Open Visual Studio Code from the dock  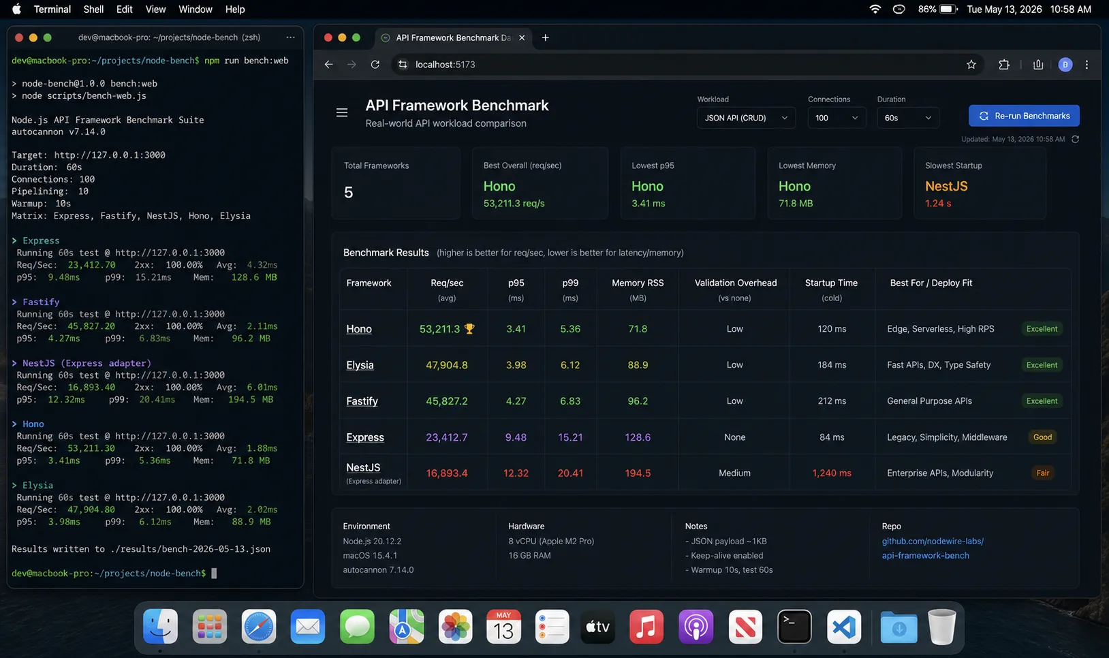[x=843, y=626]
